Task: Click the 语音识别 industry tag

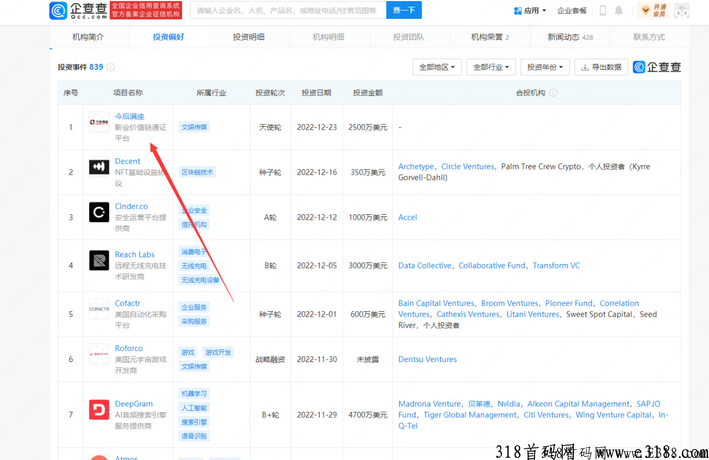Action: pos(194,436)
